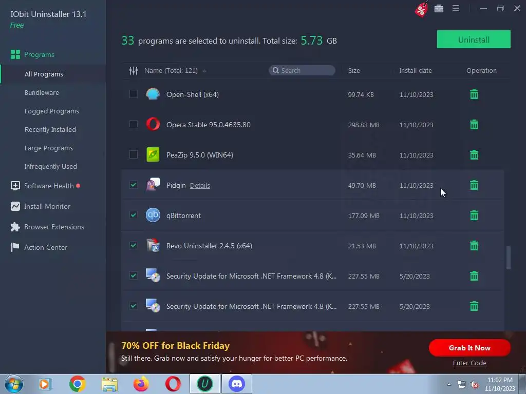
Task: Click the Search input field
Action: pyautogui.click(x=302, y=70)
